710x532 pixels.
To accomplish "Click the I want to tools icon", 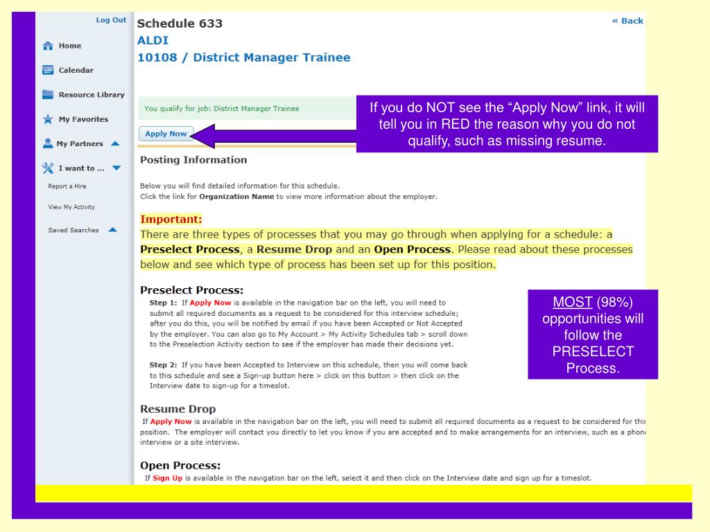I will coord(48,168).
